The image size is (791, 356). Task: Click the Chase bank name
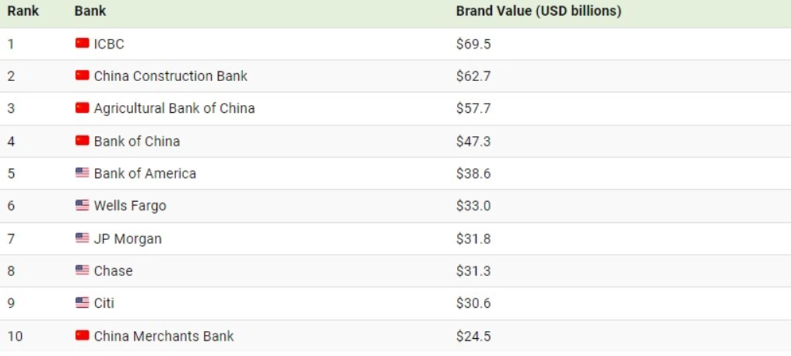(113, 271)
